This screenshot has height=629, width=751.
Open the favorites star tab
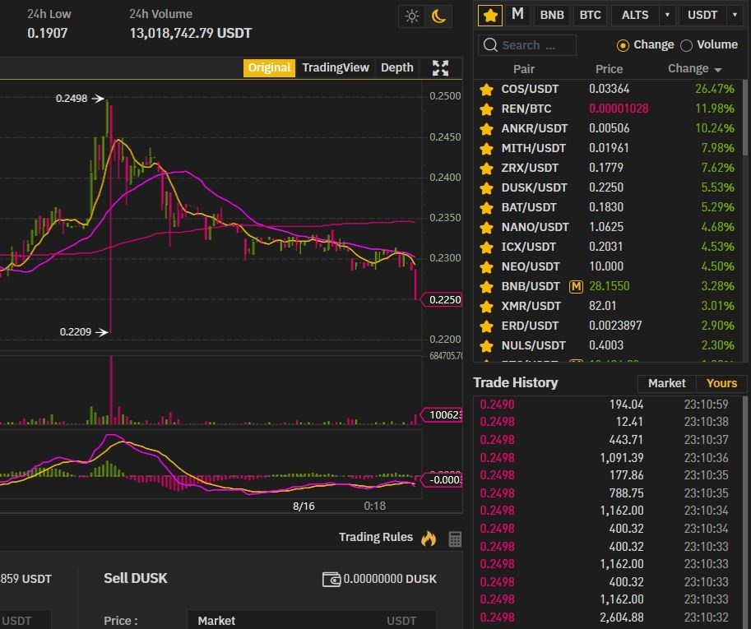coord(490,16)
